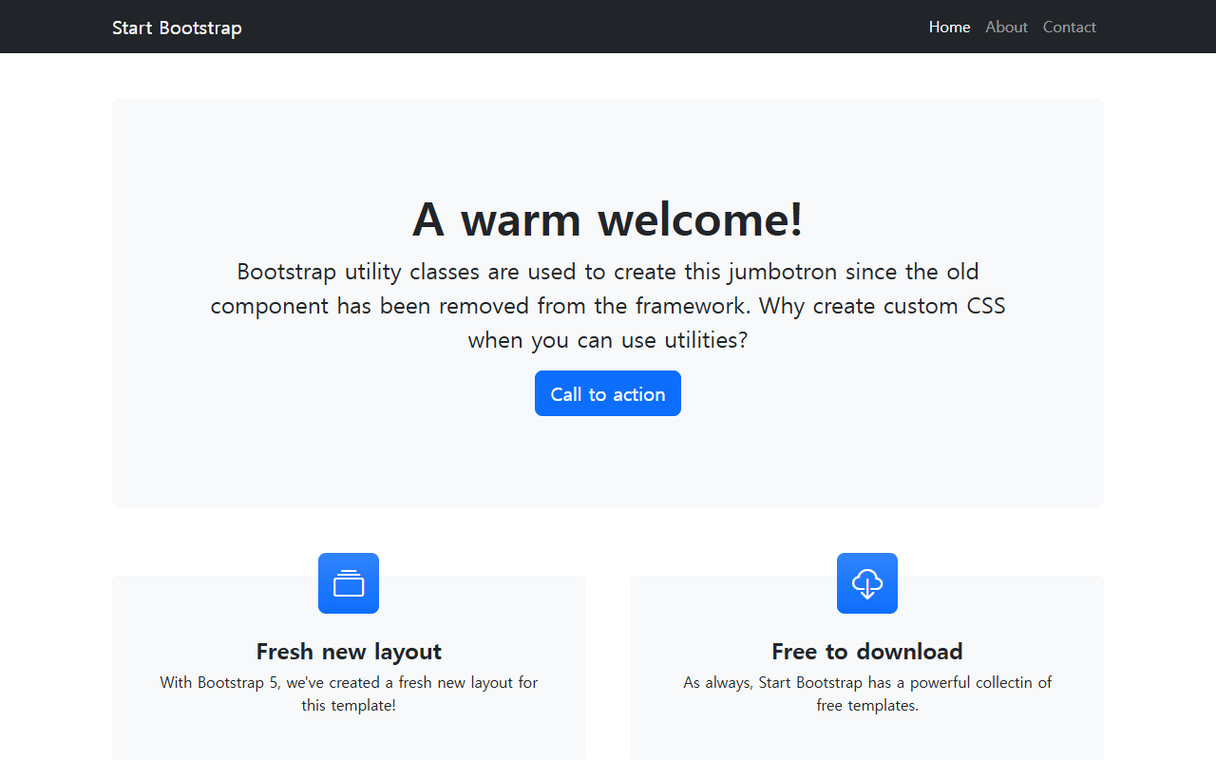The width and height of the screenshot is (1216, 760).
Task: Open the Contact nav item
Action: (x=1070, y=27)
